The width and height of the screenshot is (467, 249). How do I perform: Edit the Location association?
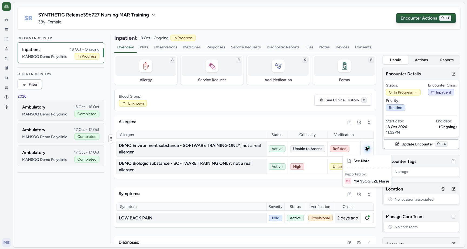[453, 189]
